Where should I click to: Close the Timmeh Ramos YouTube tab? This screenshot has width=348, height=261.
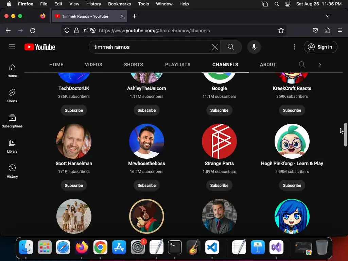click(122, 16)
